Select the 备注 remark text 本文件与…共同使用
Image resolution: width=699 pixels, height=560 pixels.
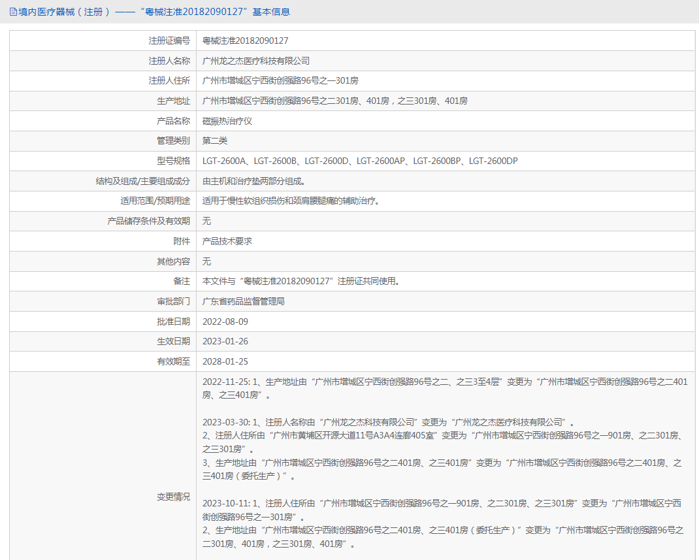[301, 282]
